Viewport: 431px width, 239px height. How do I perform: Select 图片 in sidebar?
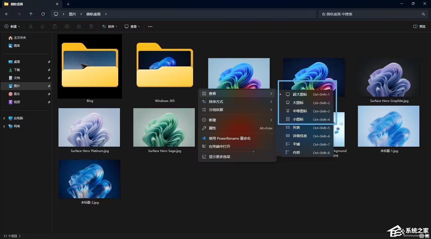pos(26,86)
